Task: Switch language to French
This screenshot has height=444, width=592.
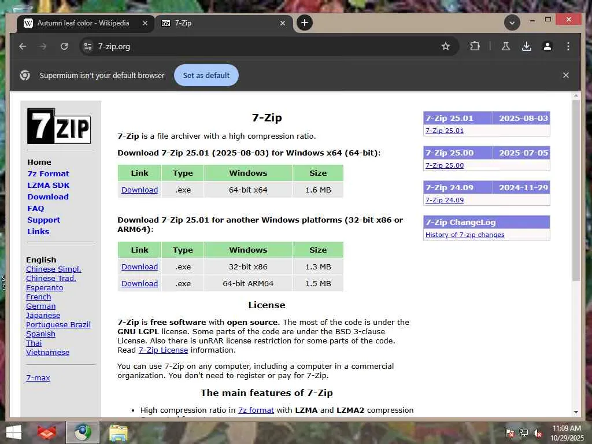Action: click(x=39, y=297)
